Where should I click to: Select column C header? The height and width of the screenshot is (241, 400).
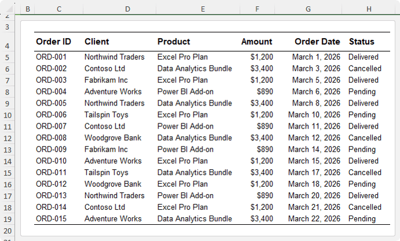click(x=59, y=9)
